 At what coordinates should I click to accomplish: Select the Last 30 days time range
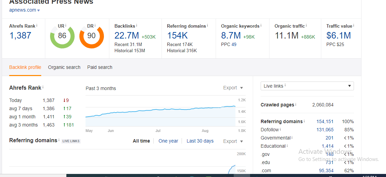click(200, 141)
